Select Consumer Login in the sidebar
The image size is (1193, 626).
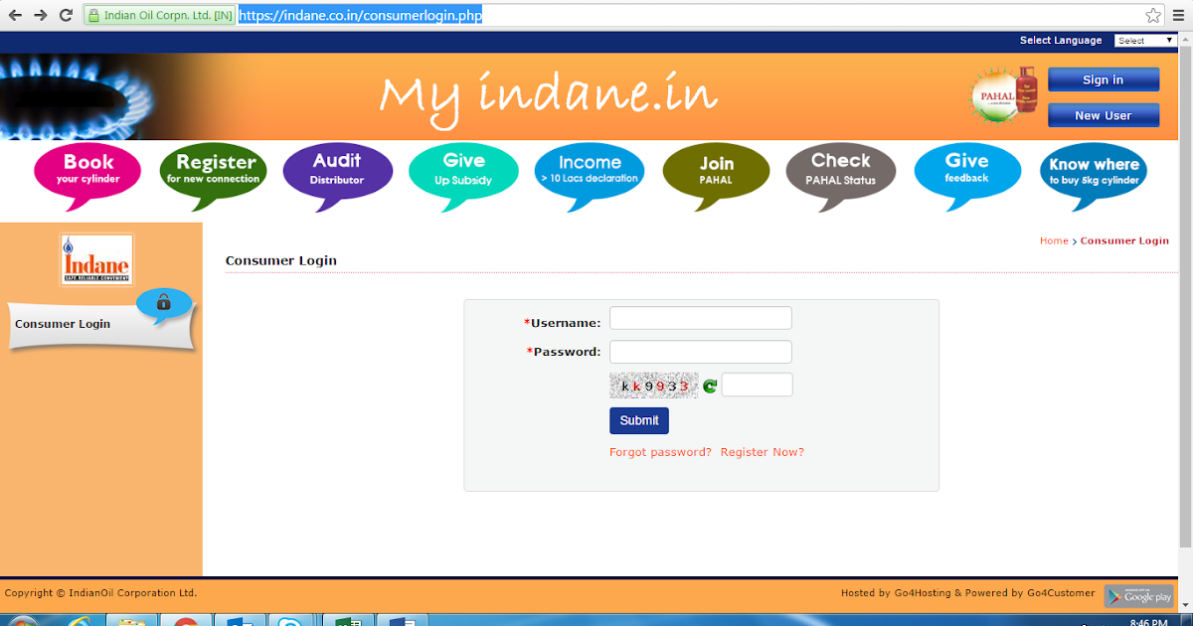pos(63,324)
